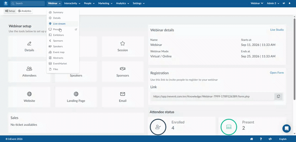The width and height of the screenshot is (296, 142).
Task: Click the Enrolled status circle icon
Action: click(x=158, y=127)
